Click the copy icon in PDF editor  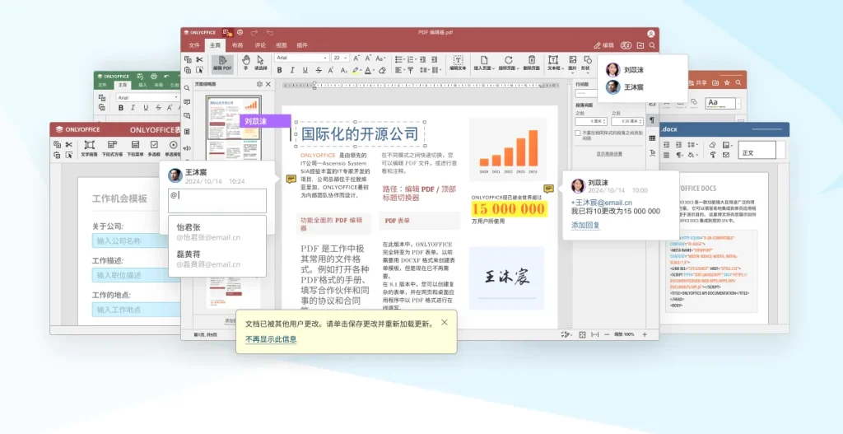tap(188, 59)
